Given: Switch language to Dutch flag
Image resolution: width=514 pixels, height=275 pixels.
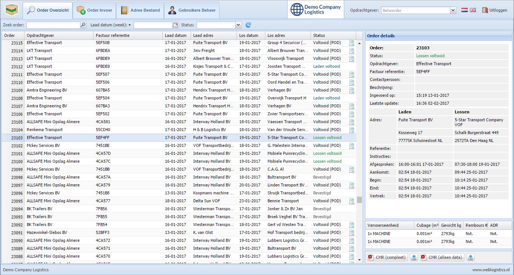Looking at the screenshot, I should [x=465, y=10].
